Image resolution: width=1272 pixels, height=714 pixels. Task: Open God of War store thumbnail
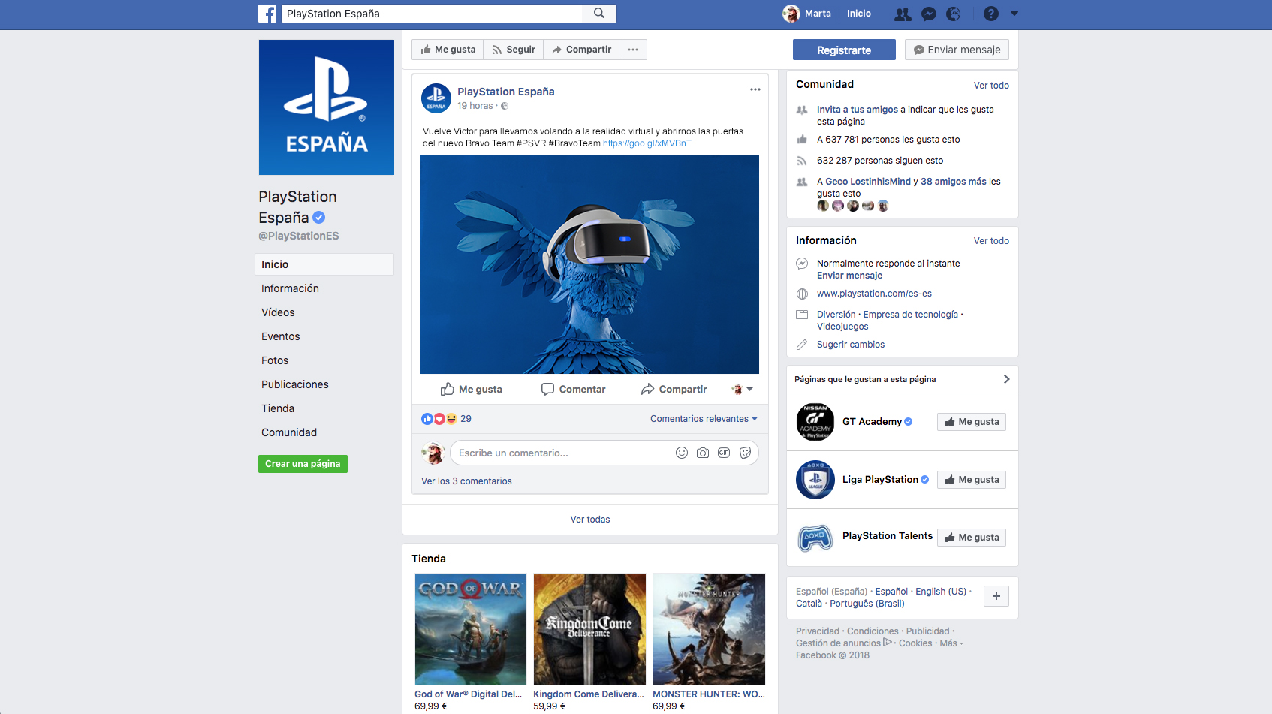471,629
